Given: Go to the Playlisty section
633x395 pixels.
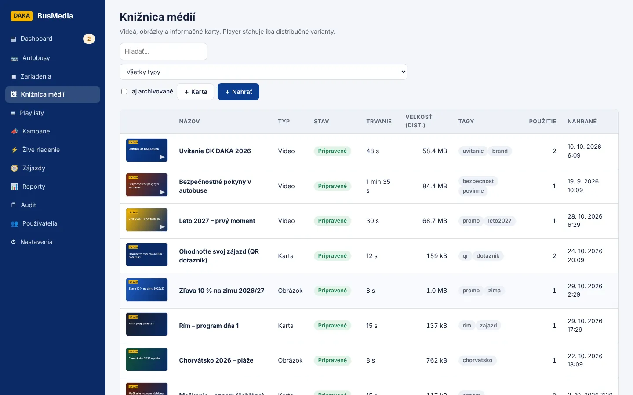Looking at the screenshot, I should click(53, 113).
